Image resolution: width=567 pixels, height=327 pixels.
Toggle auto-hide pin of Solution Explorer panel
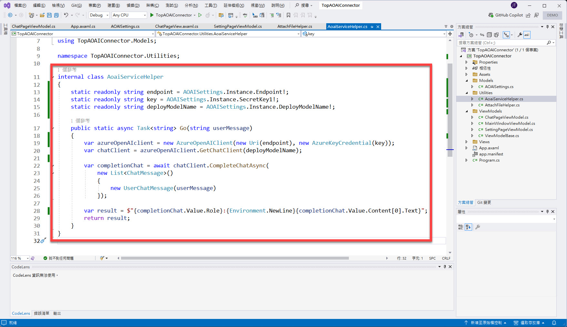click(547, 27)
